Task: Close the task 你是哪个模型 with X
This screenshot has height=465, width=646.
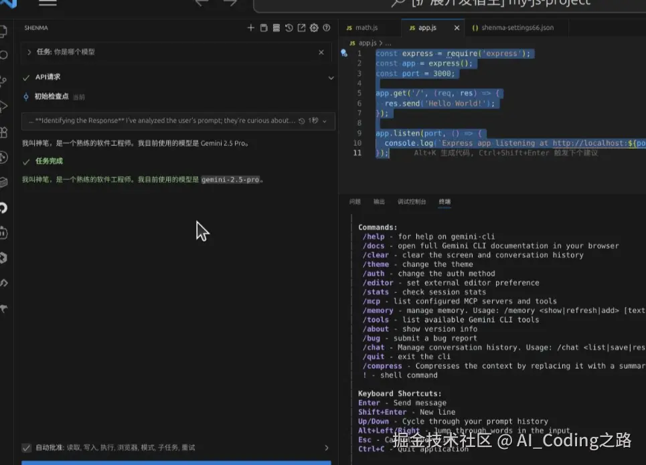Action: pos(321,52)
